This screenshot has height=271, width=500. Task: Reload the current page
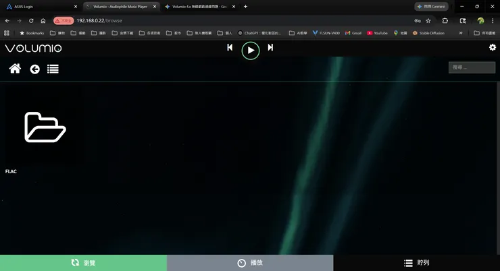click(31, 21)
